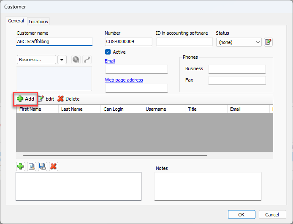Open the Status dropdown
Viewport: 293px width, 224px height.
(239, 42)
